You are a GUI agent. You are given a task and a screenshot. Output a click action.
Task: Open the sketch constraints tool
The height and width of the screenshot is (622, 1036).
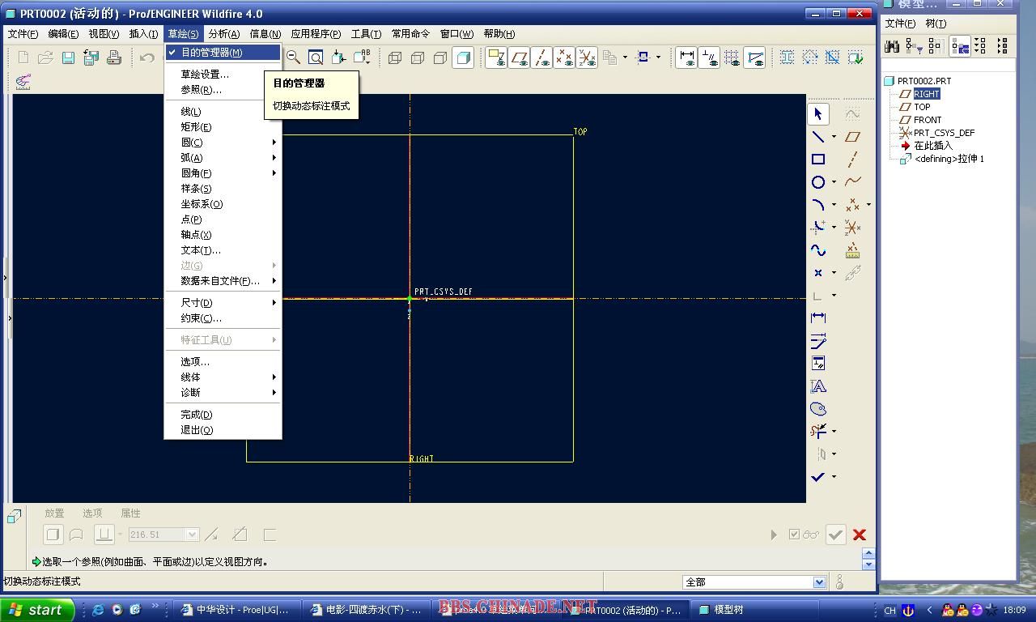818,364
